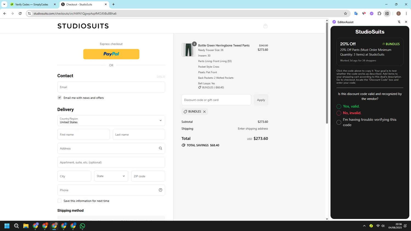The width and height of the screenshot is (411, 231).
Task: Switch to the Checkout StudioSuits tab
Action: point(84,4)
